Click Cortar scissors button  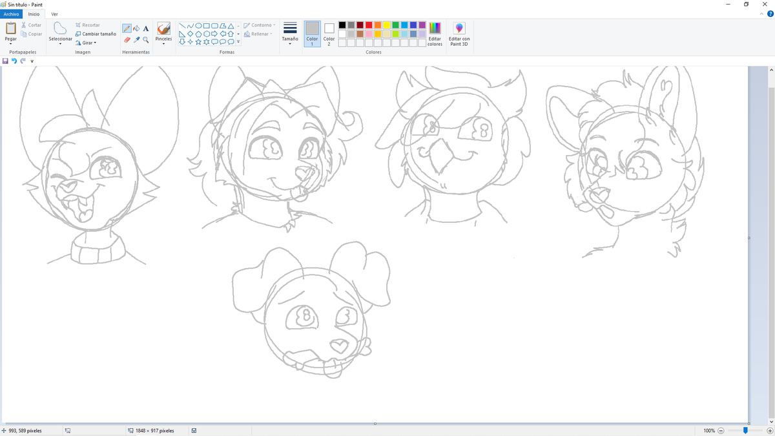[x=31, y=25]
